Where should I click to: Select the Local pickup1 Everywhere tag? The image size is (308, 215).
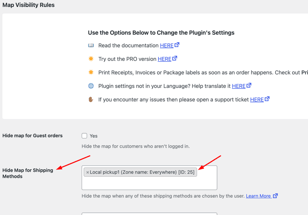(x=142, y=172)
